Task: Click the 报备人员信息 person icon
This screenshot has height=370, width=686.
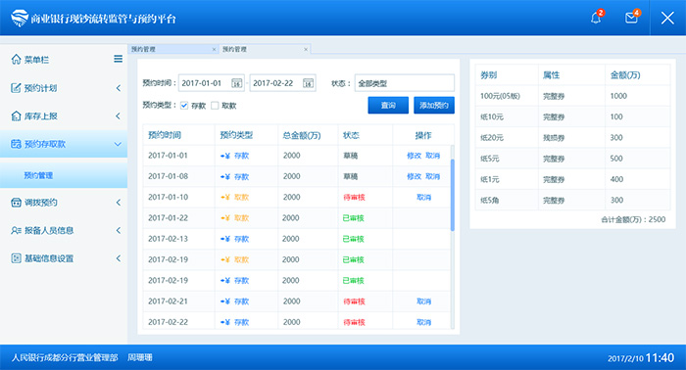Action: (16, 230)
